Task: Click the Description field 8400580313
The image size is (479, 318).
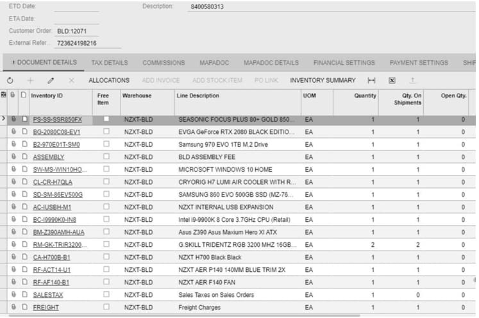Action: pos(332,6)
